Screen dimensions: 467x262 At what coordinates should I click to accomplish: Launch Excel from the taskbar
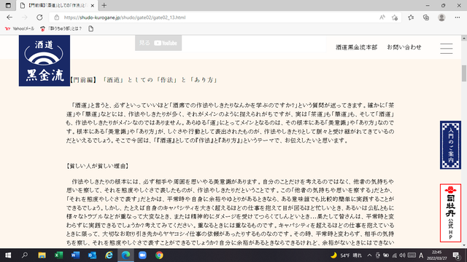(x=58, y=255)
